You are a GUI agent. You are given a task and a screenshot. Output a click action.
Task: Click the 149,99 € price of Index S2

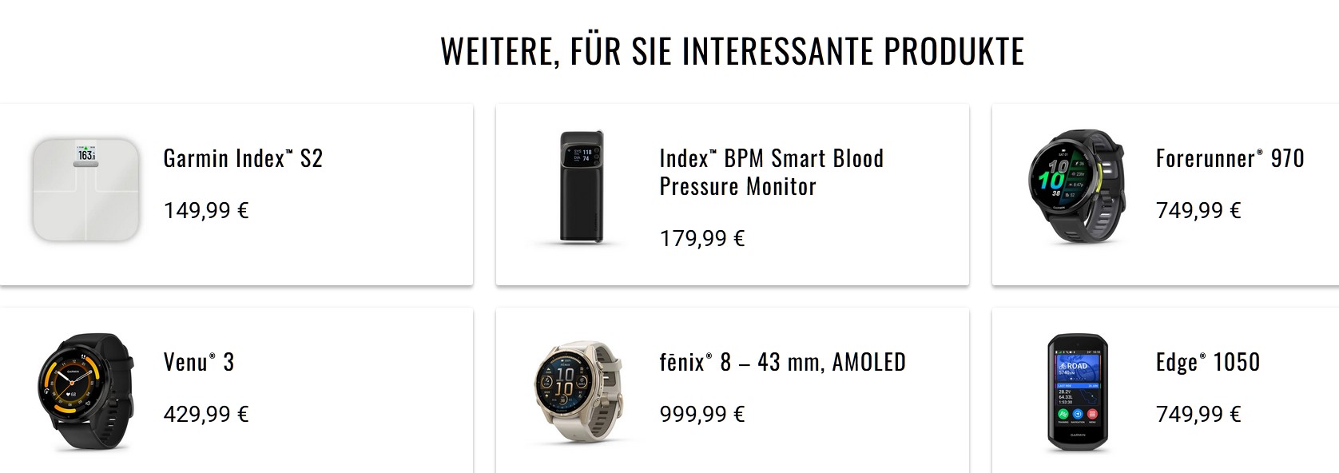pos(206,210)
